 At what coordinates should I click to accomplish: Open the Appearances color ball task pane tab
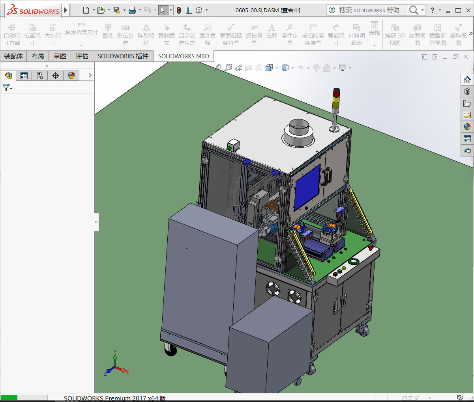[467, 127]
